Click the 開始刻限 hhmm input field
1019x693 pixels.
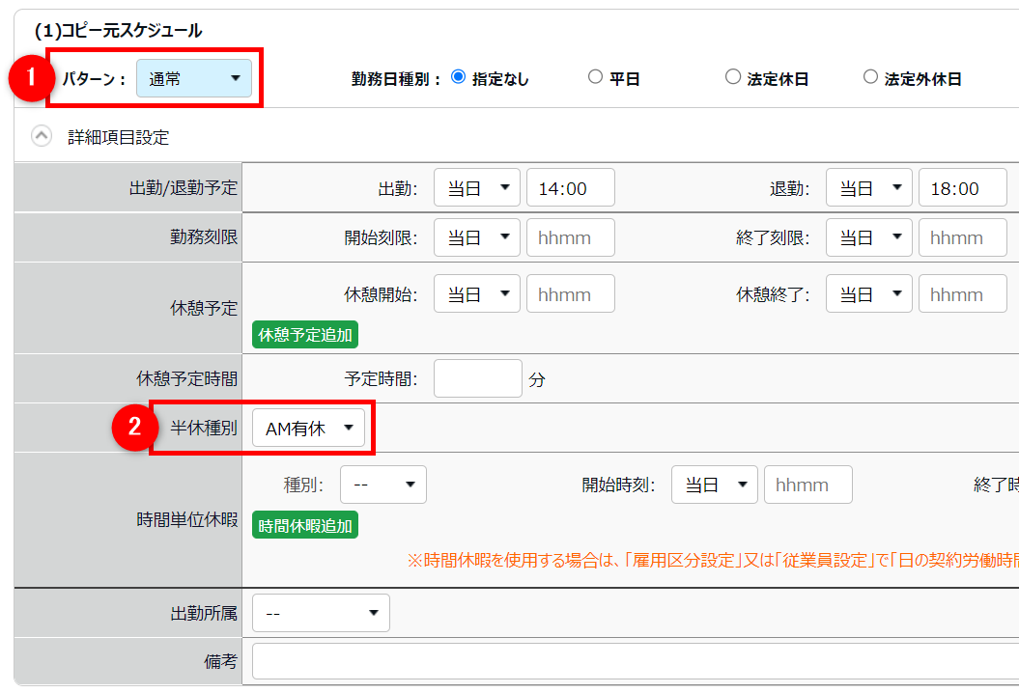[570, 237]
